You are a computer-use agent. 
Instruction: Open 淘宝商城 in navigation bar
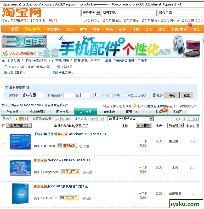point(33,29)
